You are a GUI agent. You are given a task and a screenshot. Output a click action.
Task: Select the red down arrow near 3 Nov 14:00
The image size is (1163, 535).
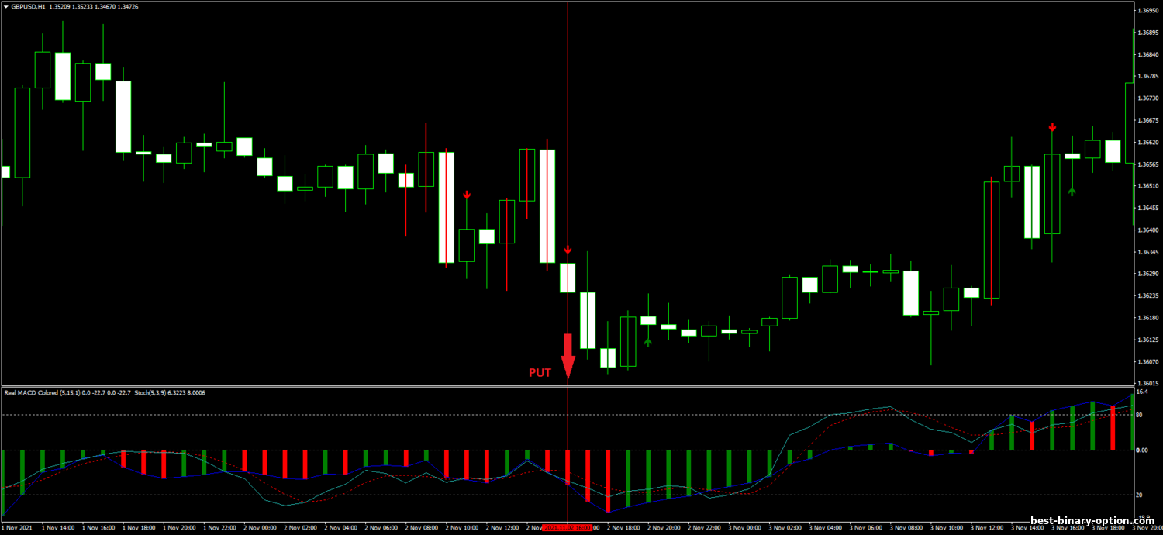click(1052, 127)
